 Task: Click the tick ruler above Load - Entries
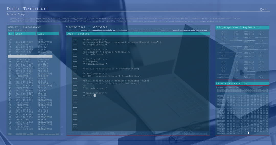(x=138, y=30)
